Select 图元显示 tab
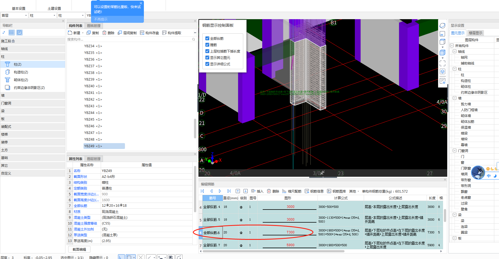This screenshot has height=259, width=499. click(x=458, y=33)
